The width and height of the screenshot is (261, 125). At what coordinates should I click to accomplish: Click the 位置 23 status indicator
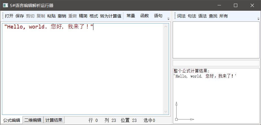coord(129,120)
